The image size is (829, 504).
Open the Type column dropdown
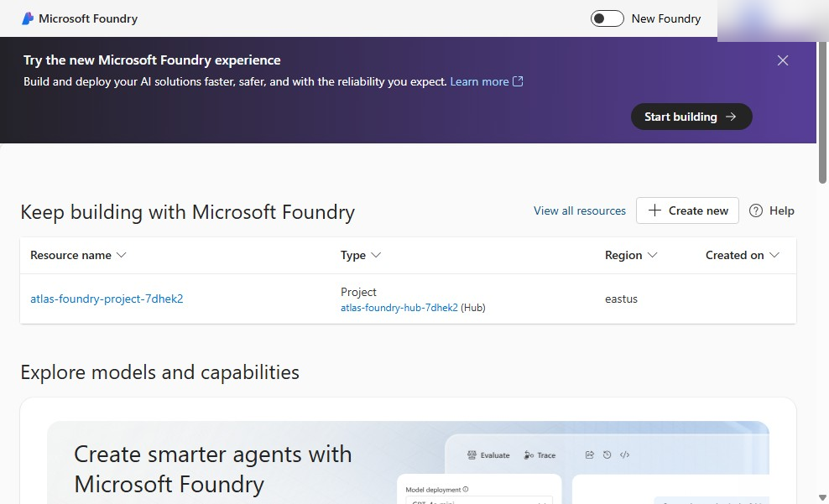tap(375, 255)
